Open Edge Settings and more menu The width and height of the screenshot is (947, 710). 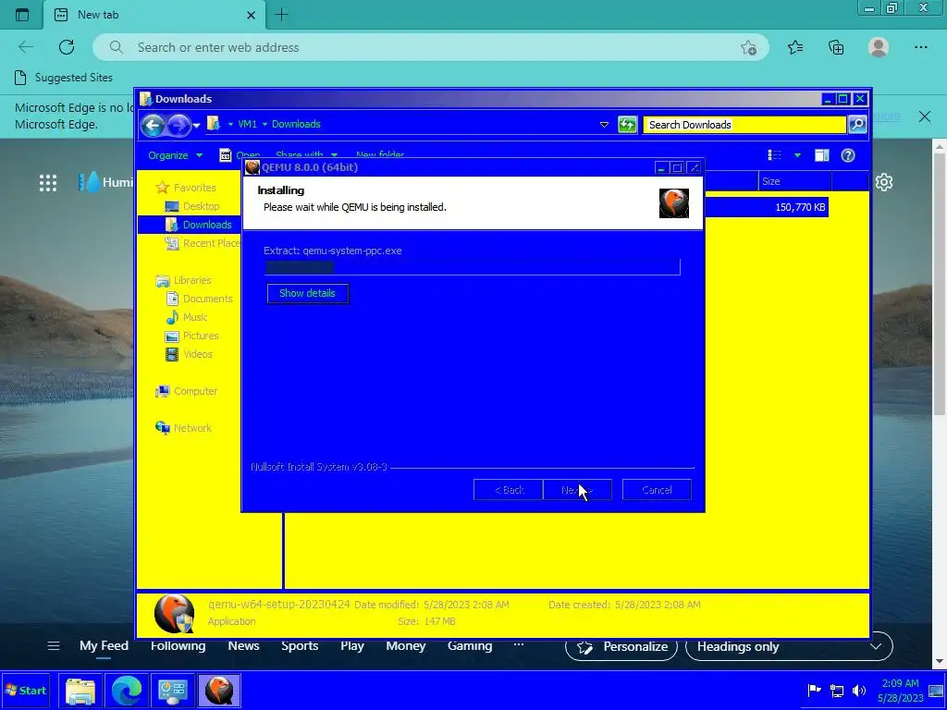click(x=921, y=47)
